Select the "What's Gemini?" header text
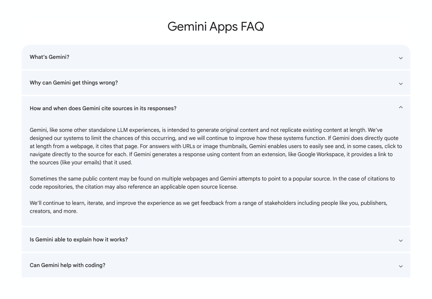Viewport: 432px width, 299px height. click(x=49, y=57)
